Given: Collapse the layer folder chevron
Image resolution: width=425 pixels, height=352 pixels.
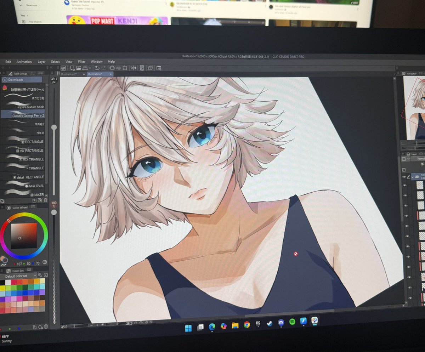Looking at the screenshot, I should pyautogui.click(x=412, y=177).
